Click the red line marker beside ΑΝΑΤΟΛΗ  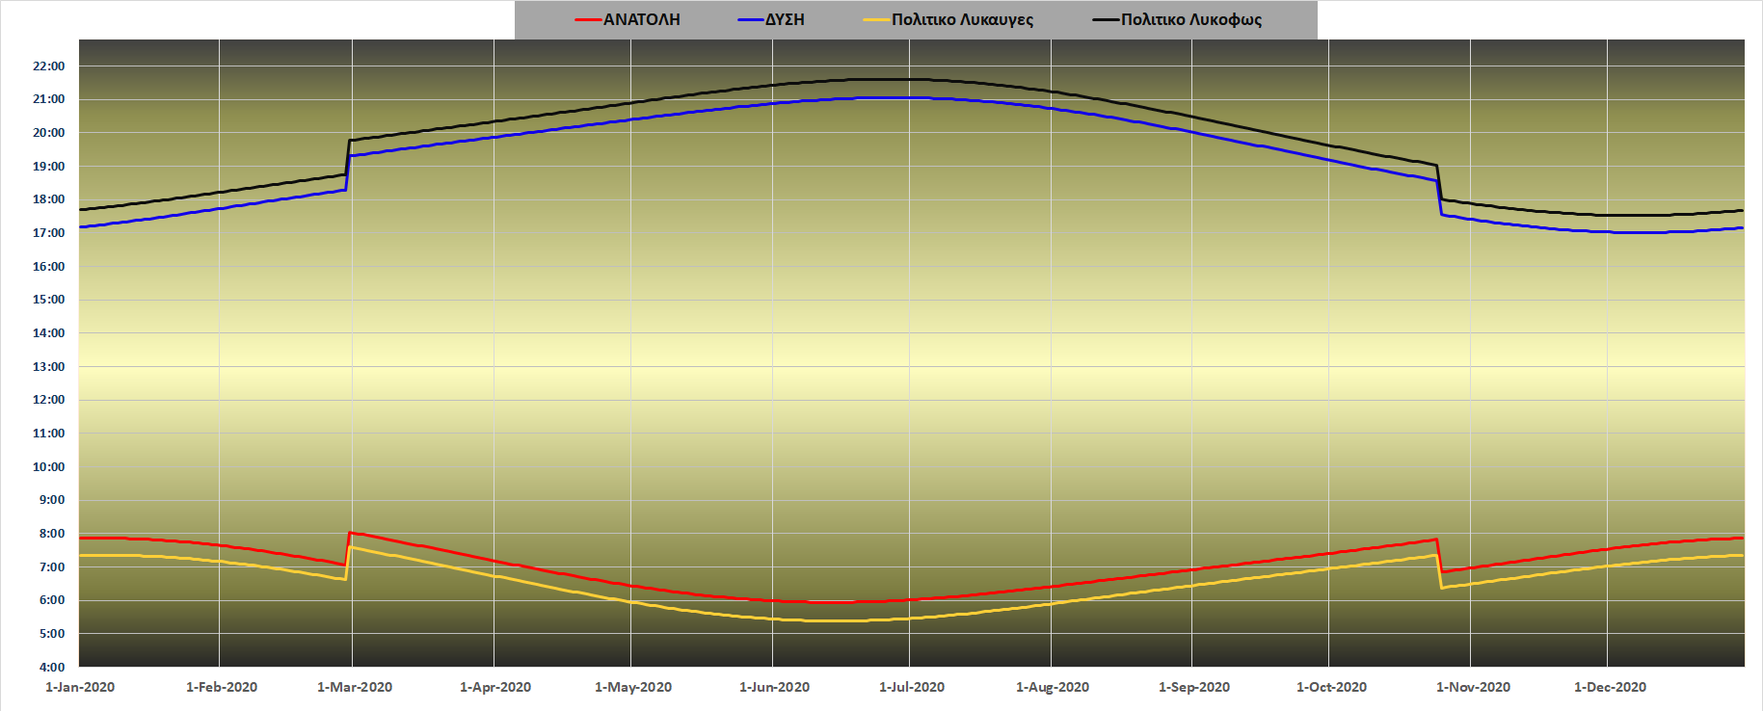[x=588, y=20]
